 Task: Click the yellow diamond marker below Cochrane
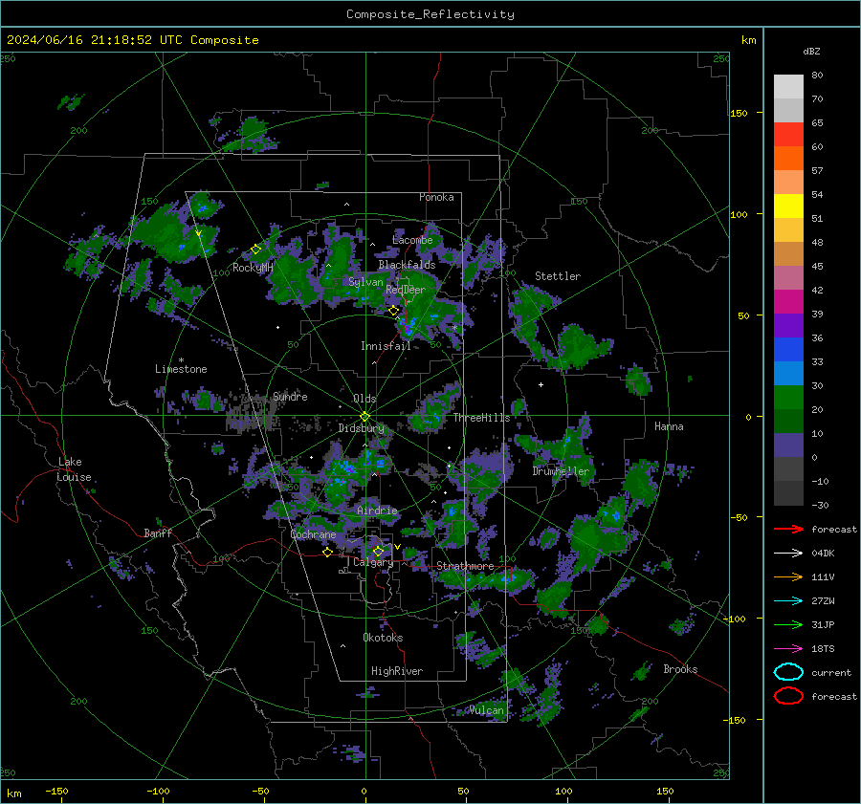(x=327, y=553)
